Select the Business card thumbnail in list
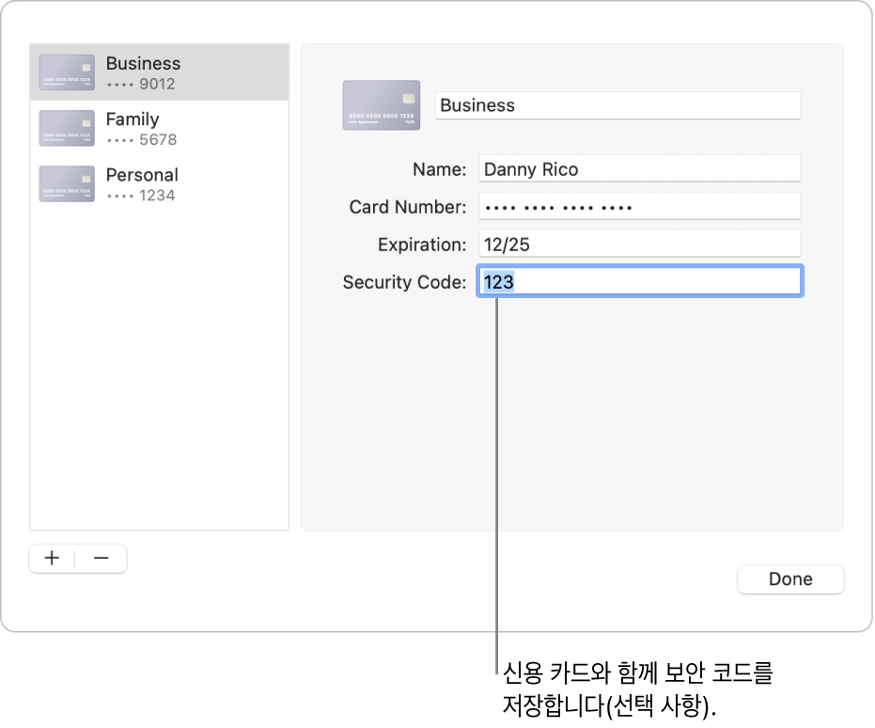The width and height of the screenshot is (875, 728). click(x=67, y=72)
